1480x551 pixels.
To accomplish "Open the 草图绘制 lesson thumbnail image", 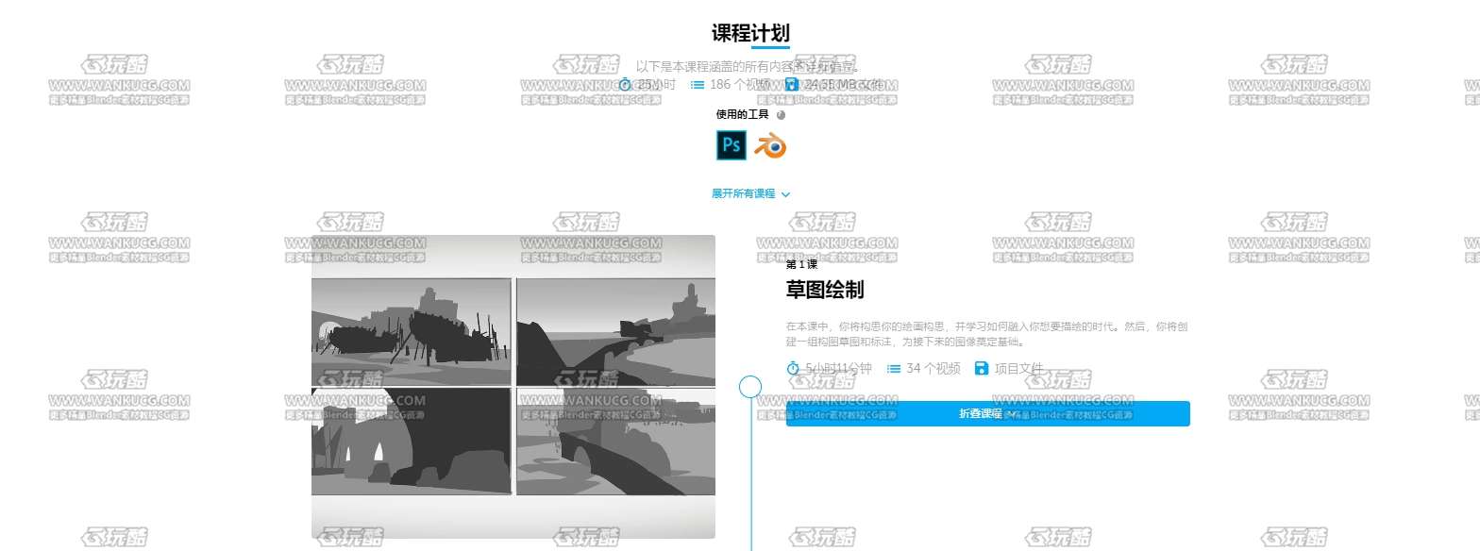I will coord(513,387).
